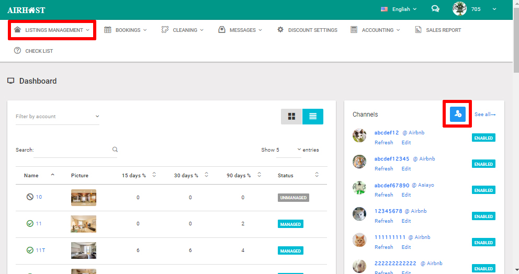Open listing 10 link
The width and height of the screenshot is (519, 274).
click(39, 197)
